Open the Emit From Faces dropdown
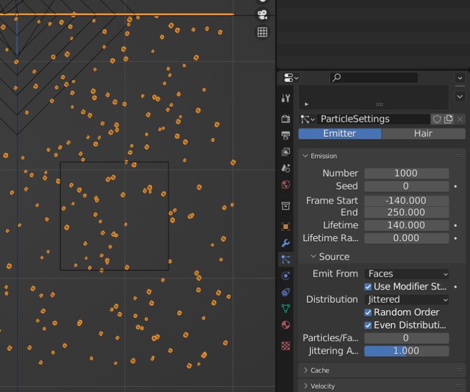This screenshot has width=470, height=392. [407, 274]
